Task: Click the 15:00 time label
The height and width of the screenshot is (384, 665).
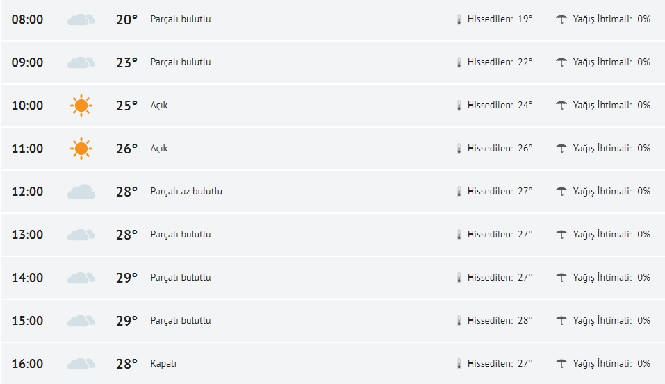Action: pos(27,321)
